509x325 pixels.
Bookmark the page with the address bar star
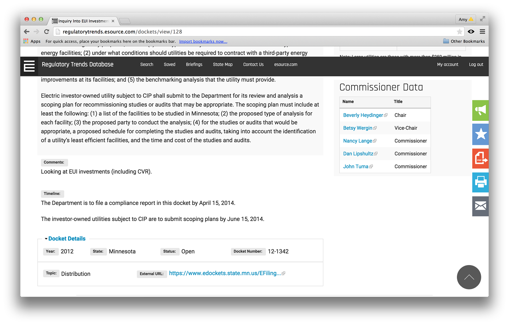[x=459, y=32]
